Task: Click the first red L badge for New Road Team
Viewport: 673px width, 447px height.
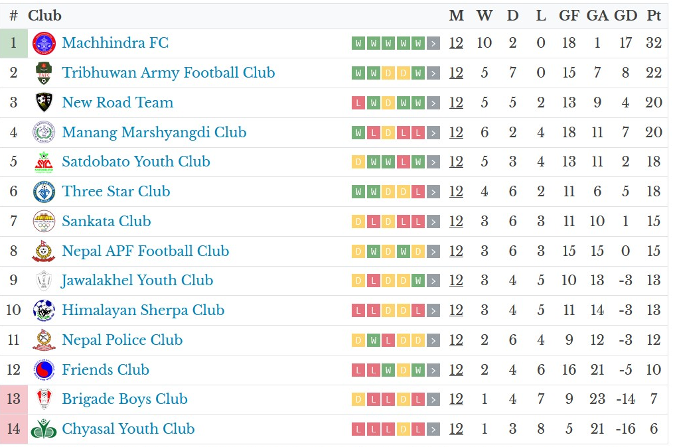Action: (x=358, y=103)
